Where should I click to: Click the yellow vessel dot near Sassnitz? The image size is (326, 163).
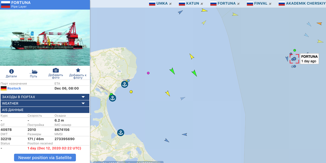(131, 92)
